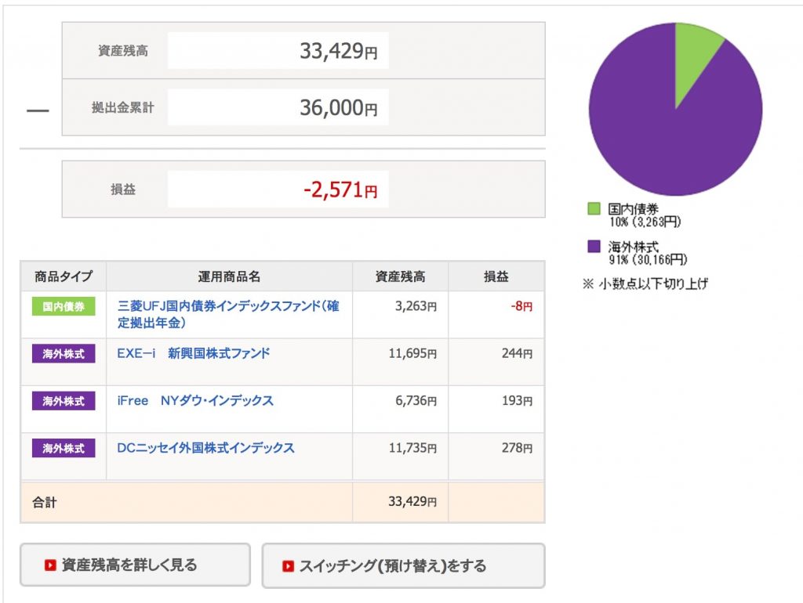The width and height of the screenshot is (803, 603).
Task: Click ※ 小数点以下切り上げ note
Action: [645, 283]
